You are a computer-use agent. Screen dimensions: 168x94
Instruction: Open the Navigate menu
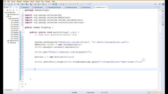(x=26, y=2)
